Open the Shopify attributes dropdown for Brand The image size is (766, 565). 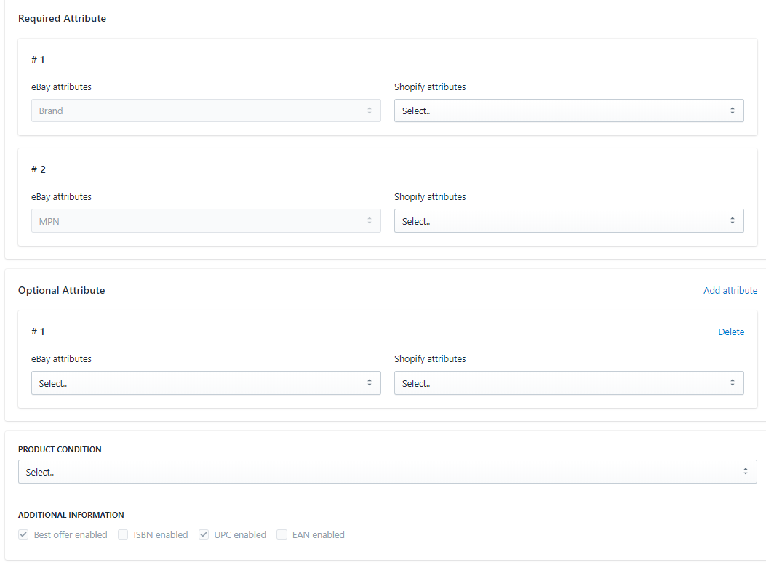click(x=568, y=111)
